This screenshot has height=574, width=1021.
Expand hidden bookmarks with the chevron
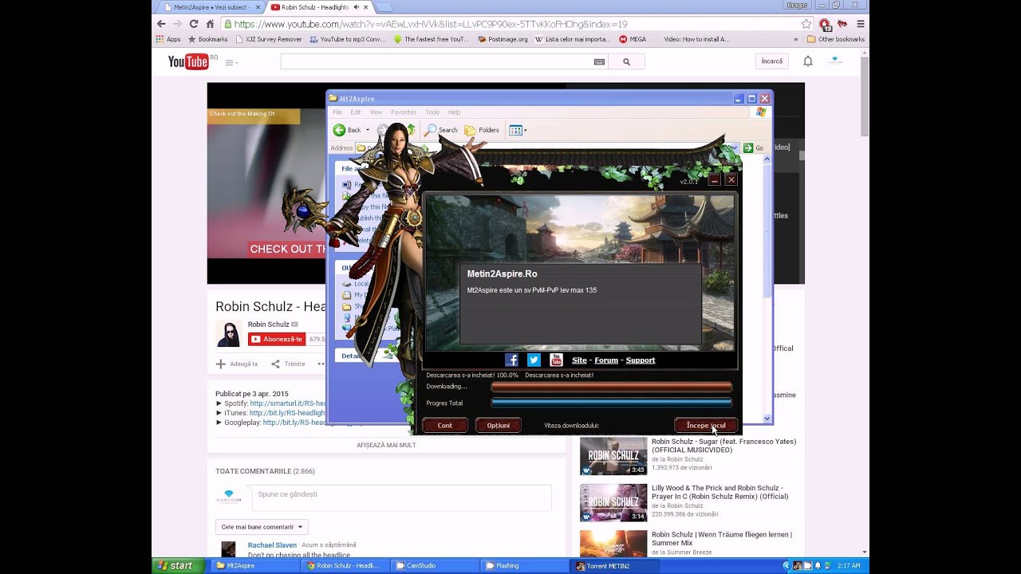795,39
